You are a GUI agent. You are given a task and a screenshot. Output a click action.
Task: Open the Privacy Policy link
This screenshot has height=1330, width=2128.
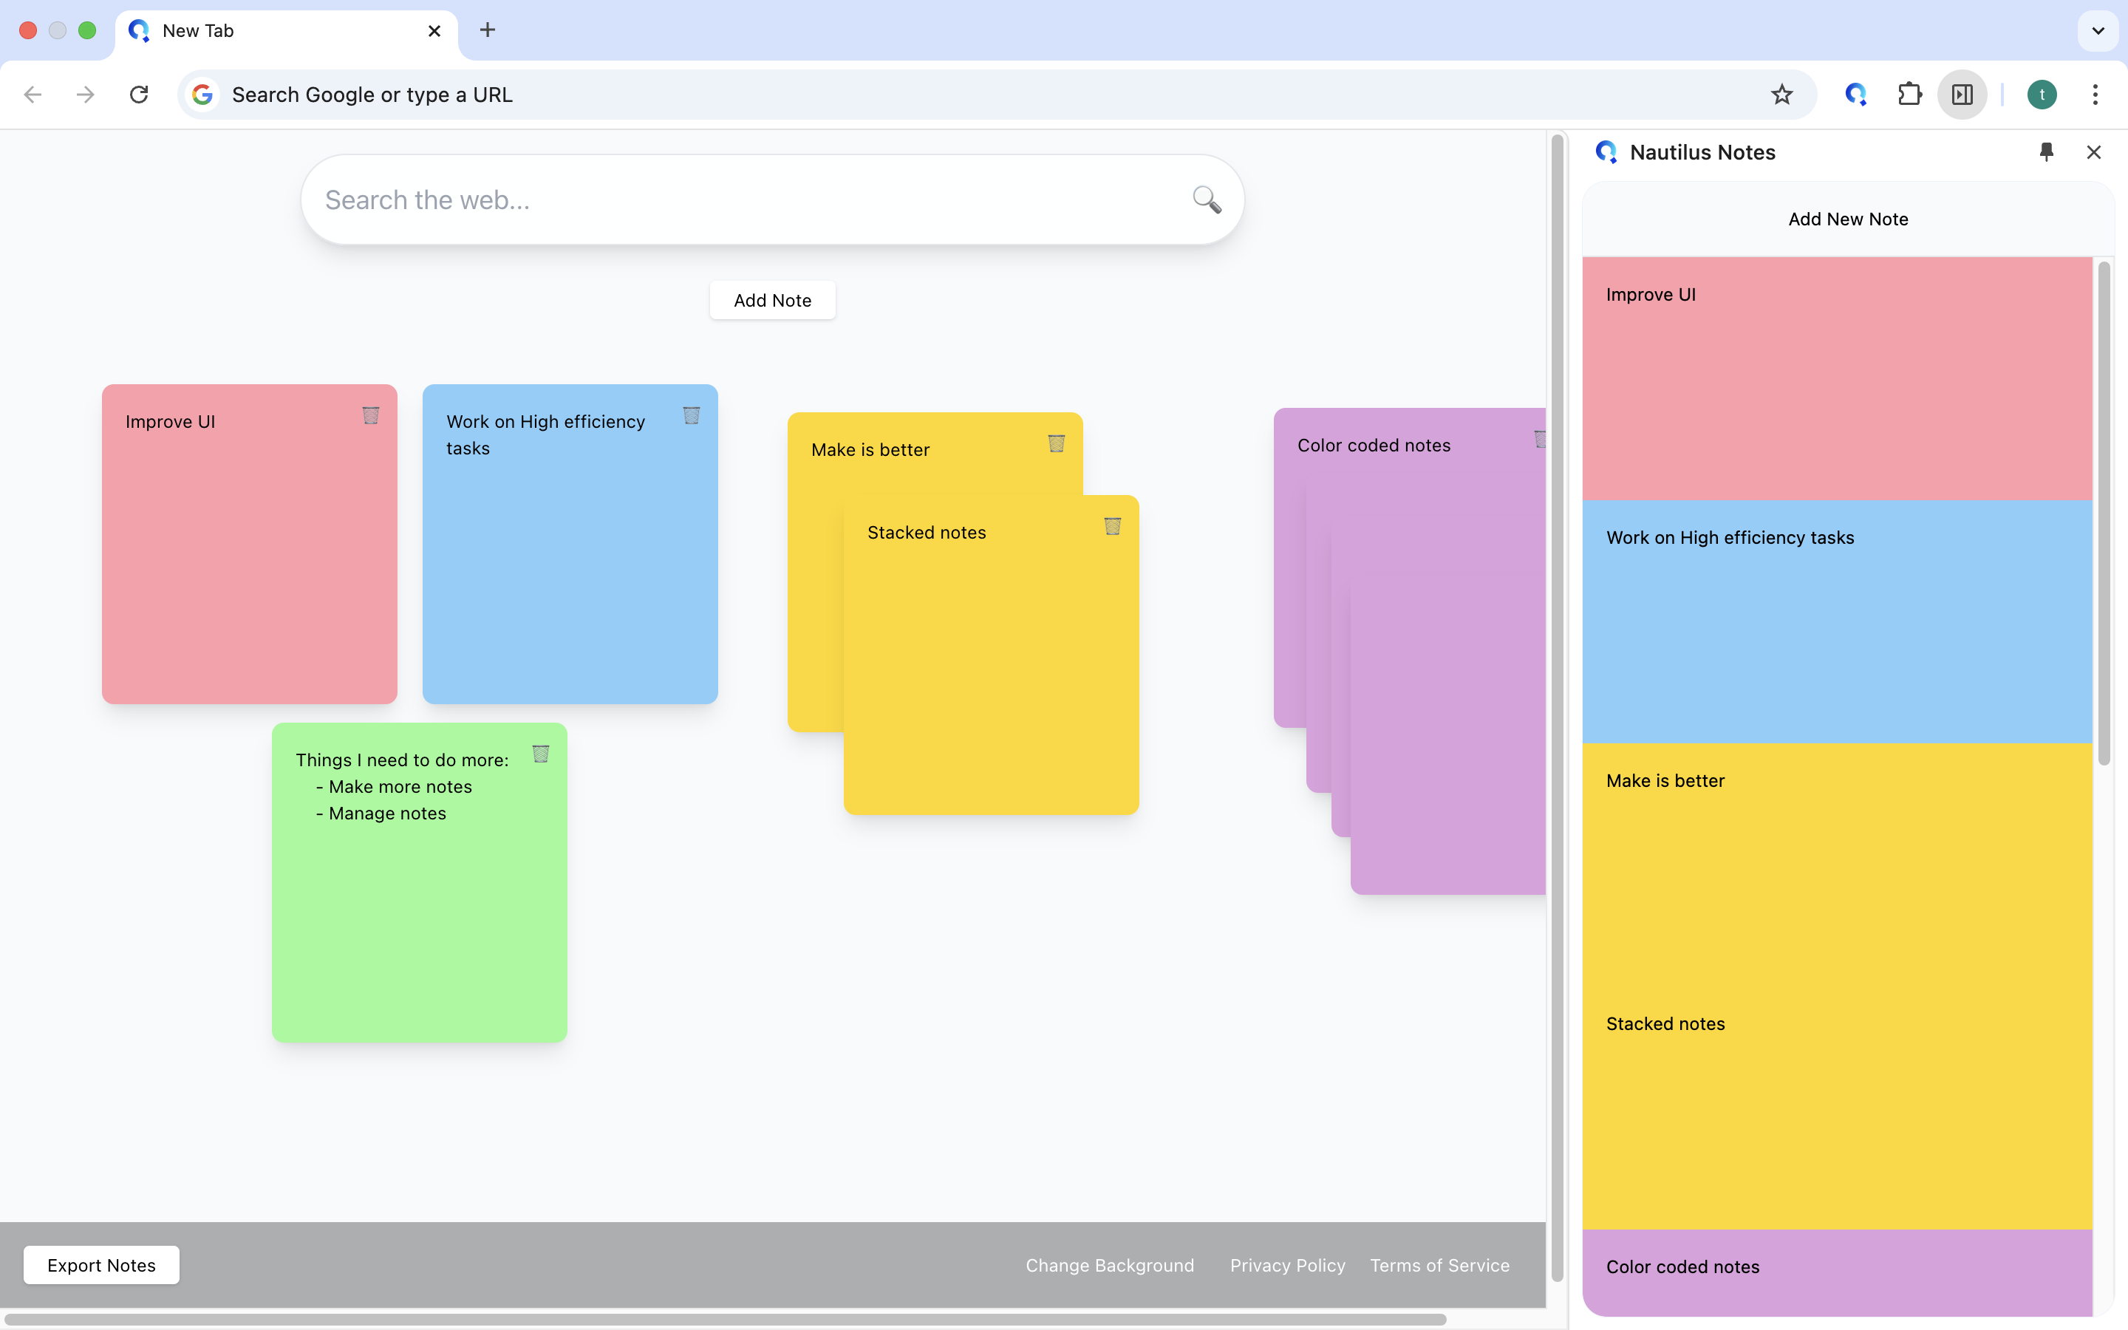(1287, 1264)
